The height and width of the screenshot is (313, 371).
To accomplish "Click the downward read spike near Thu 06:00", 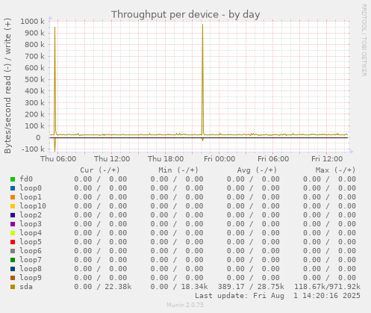I will coord(54,145).
